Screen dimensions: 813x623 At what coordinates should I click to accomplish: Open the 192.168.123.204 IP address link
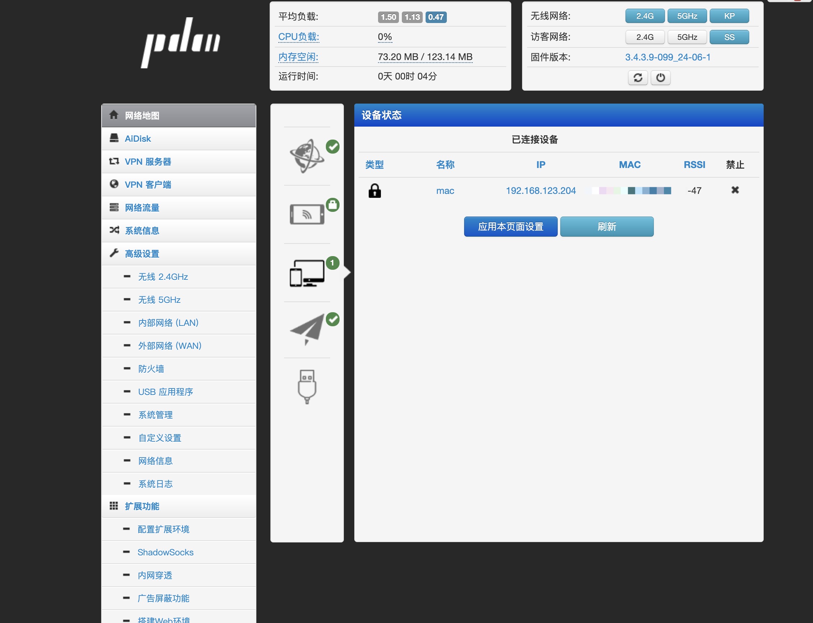[x=540, y=191]
